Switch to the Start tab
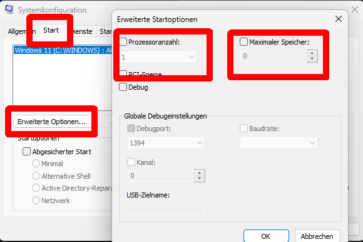Viewport: 363px width, 242px height. pos(51,30)
